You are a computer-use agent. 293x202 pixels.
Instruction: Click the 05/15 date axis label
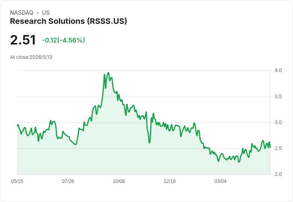17,181
